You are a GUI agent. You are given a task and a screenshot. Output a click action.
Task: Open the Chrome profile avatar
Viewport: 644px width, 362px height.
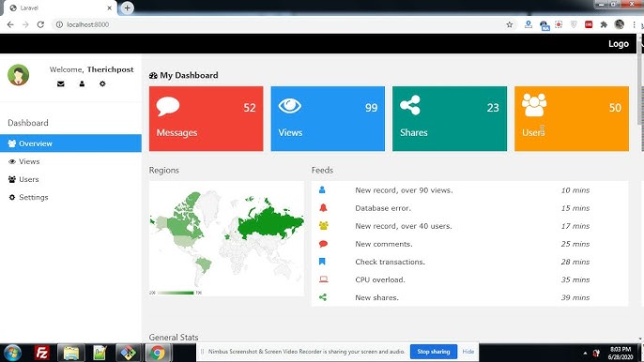pos(620,24)
